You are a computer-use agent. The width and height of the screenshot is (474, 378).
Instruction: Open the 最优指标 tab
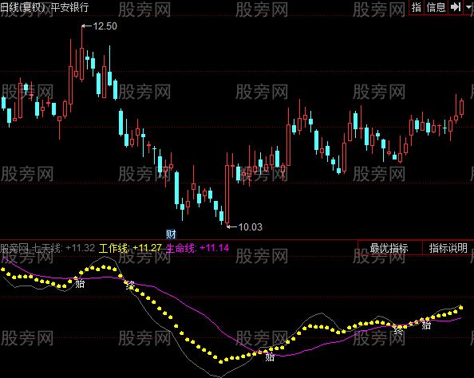(x=389, y=248)
